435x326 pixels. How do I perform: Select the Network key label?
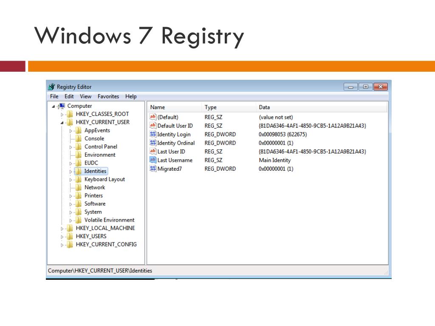[x=95, y=187]
